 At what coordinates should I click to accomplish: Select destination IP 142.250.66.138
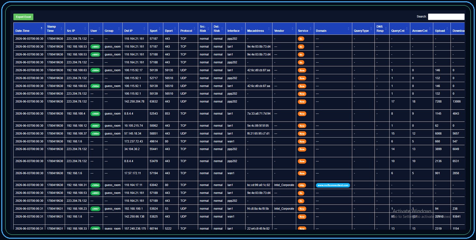(x=134, y=217)
